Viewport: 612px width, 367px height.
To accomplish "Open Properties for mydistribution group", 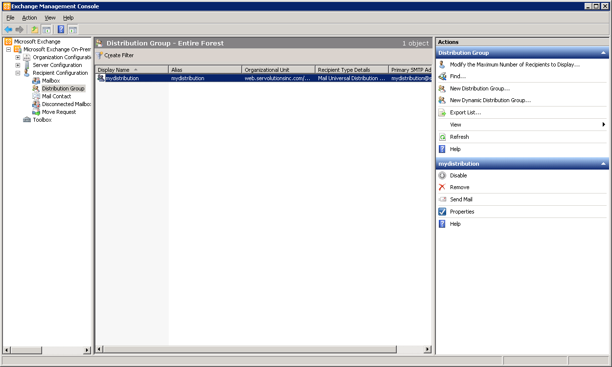I will click(x=442, y=212).
